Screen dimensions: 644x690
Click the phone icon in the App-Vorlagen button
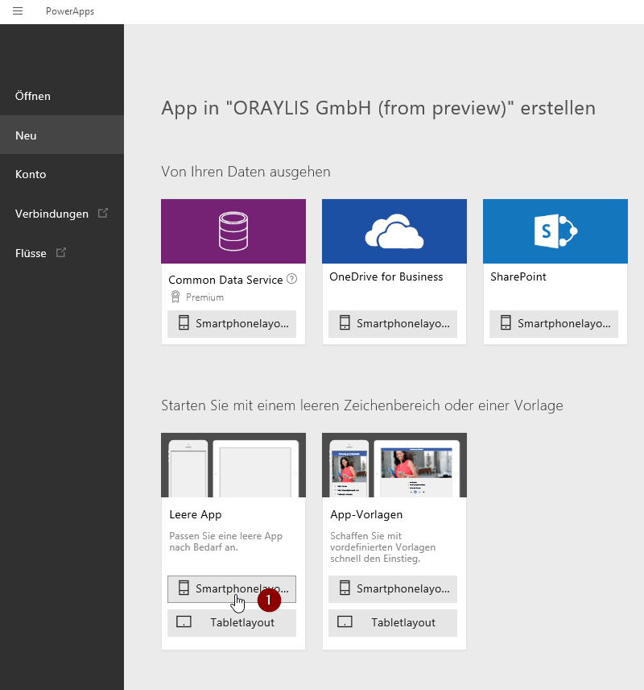click(345, 588)
